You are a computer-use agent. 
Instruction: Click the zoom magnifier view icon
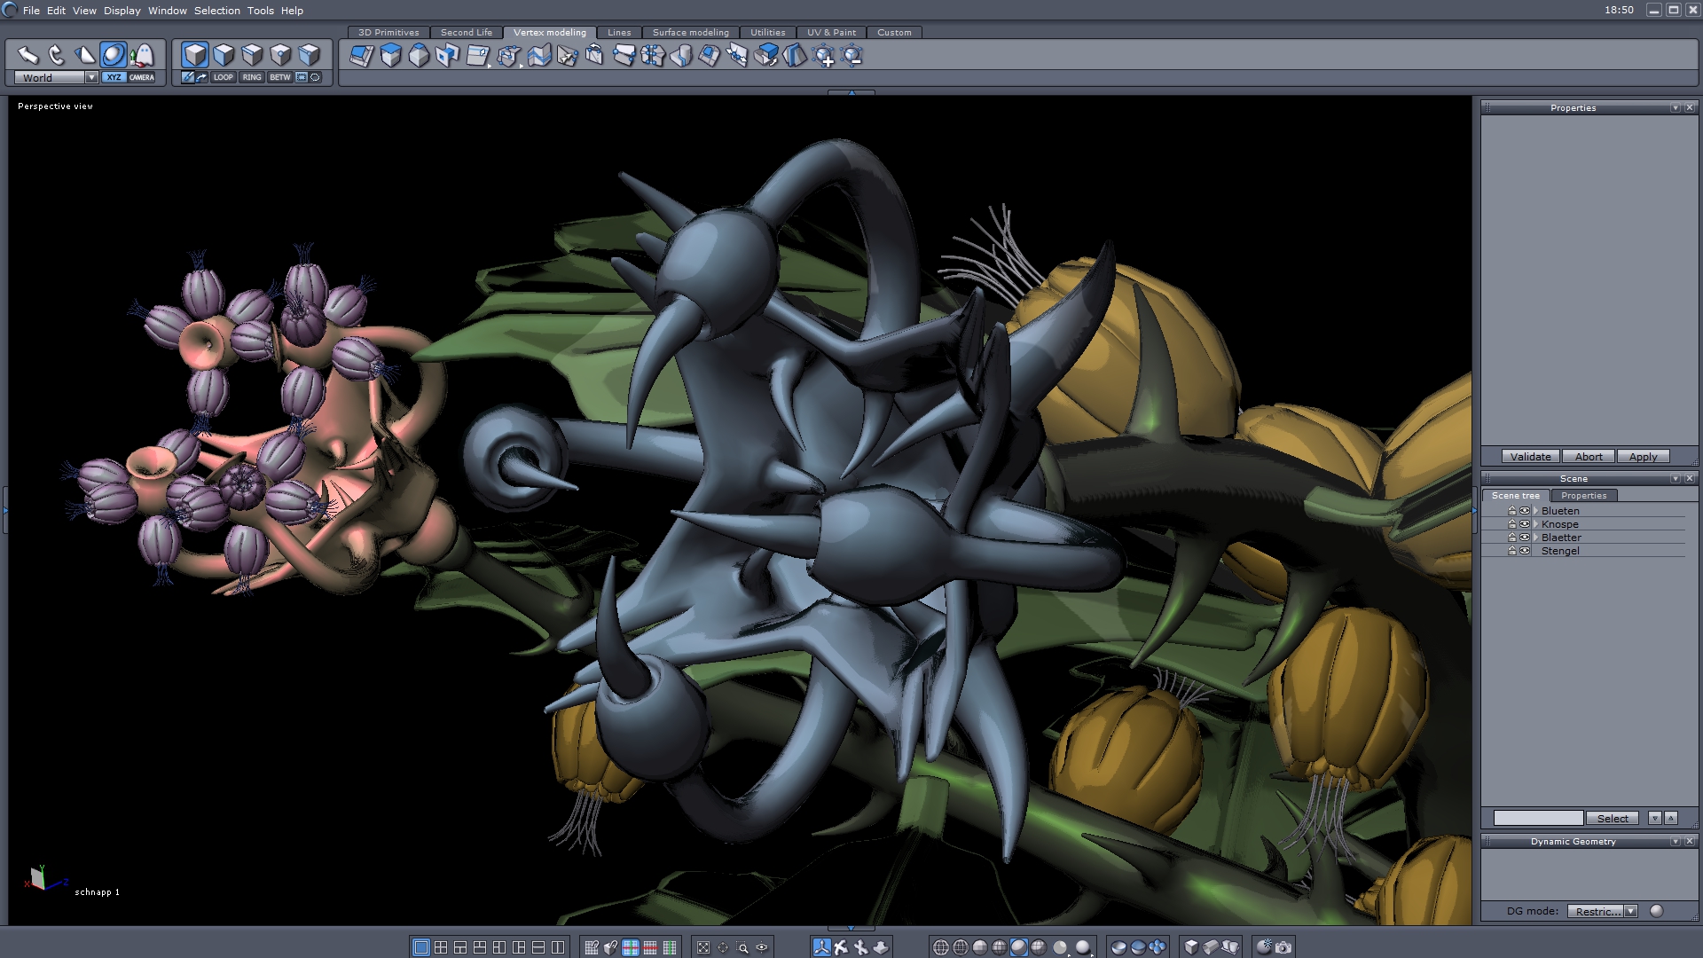tap(742, 947)
